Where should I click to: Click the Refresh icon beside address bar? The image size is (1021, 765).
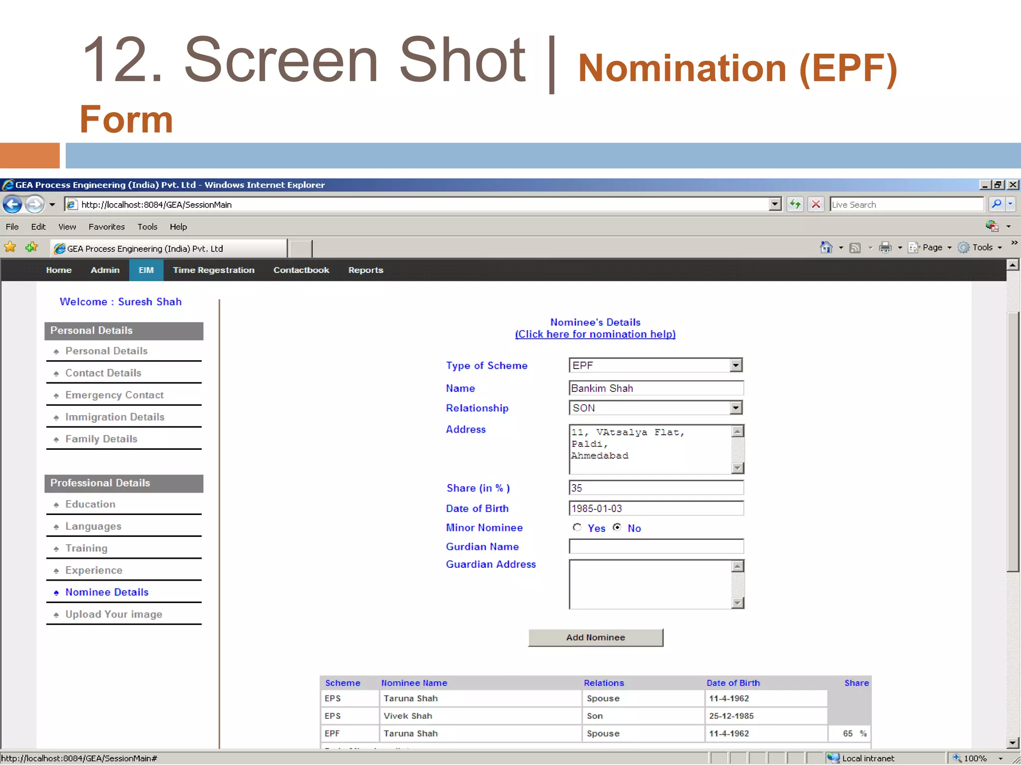795,204
